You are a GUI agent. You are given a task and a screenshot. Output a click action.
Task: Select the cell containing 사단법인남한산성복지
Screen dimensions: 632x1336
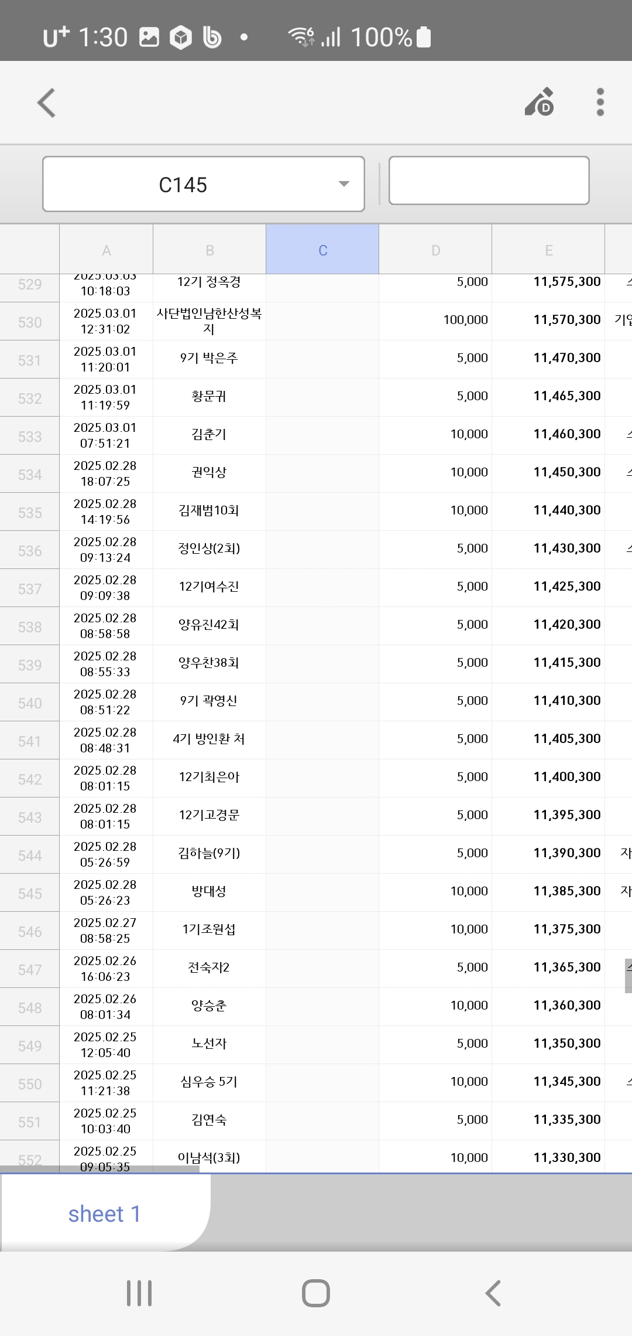coord(209,321)
